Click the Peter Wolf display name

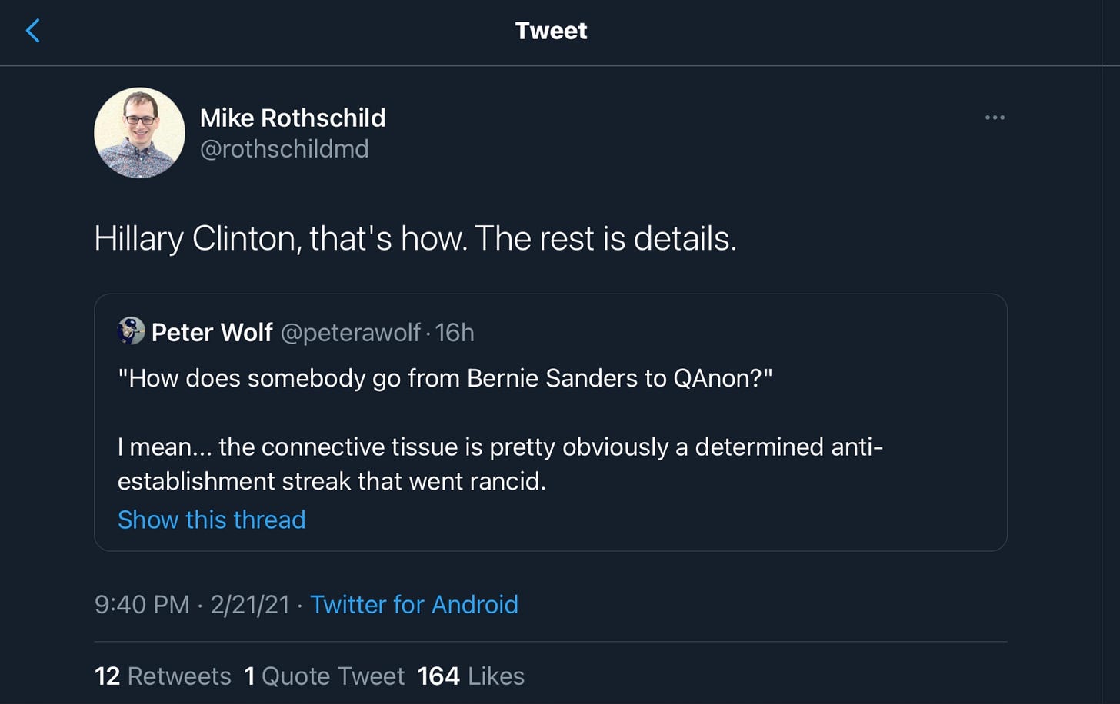[212, 332]
